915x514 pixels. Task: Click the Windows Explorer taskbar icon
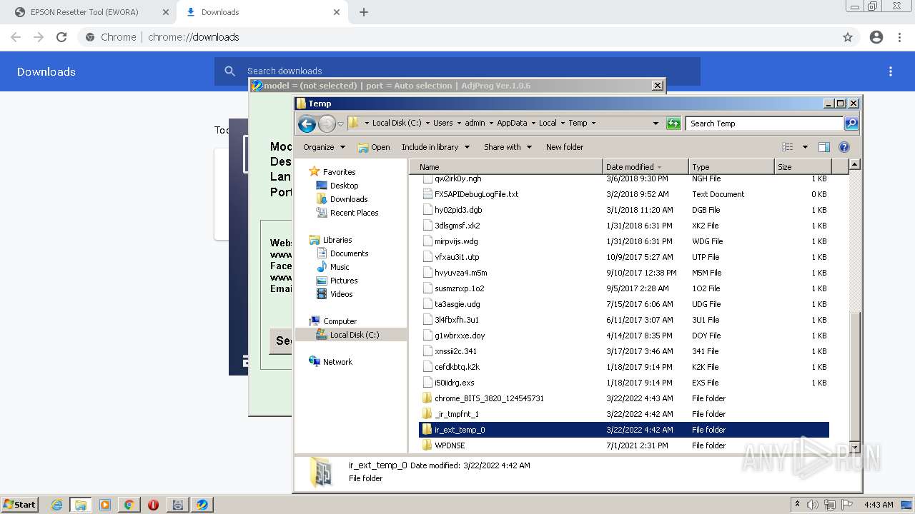(81, 505)
